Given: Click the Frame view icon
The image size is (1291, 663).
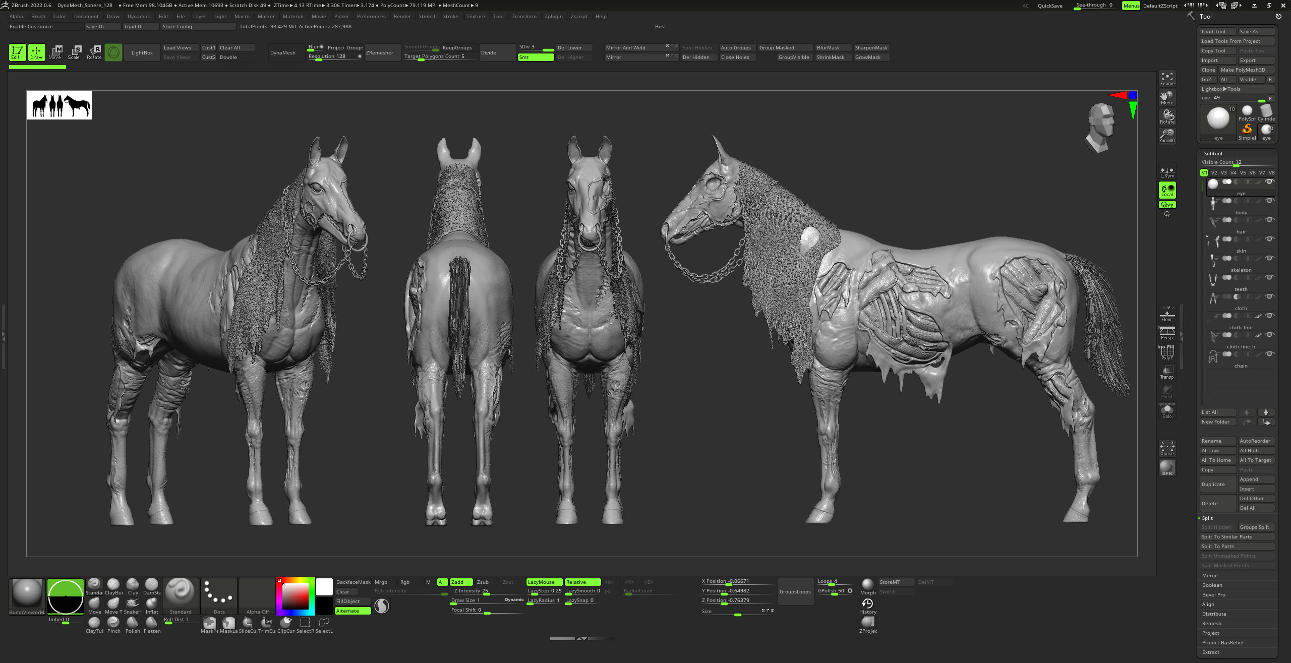Looking at the screenshot, I should pyautogui.click(x=1167, y=79).
